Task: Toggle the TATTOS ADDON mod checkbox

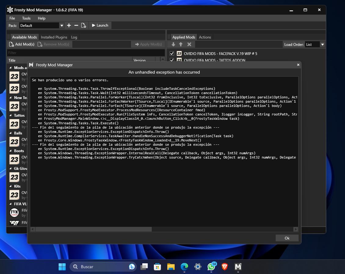Action: point(172,60)
